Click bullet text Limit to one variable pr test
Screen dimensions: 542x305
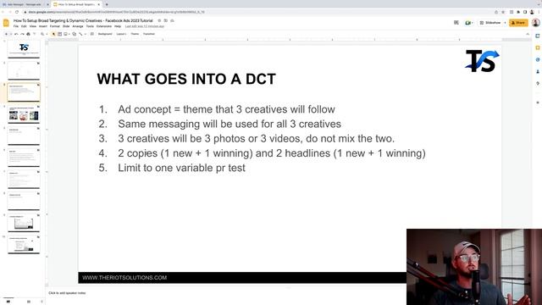pos(181,168)
